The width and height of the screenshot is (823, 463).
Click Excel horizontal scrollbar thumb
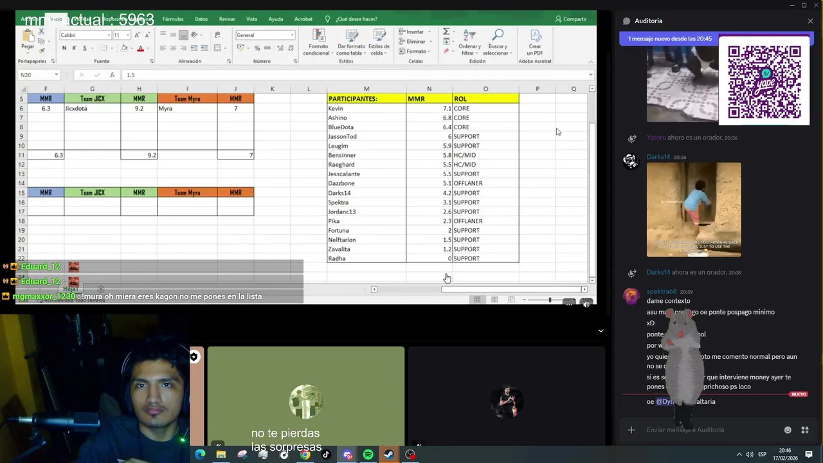click(x=512, y=289)
